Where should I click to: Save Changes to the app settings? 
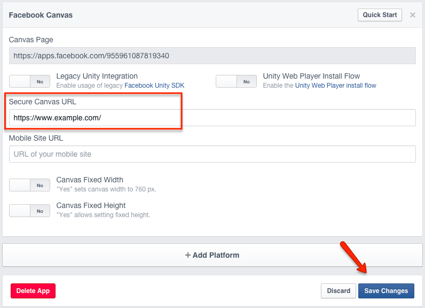click(386, 291)
